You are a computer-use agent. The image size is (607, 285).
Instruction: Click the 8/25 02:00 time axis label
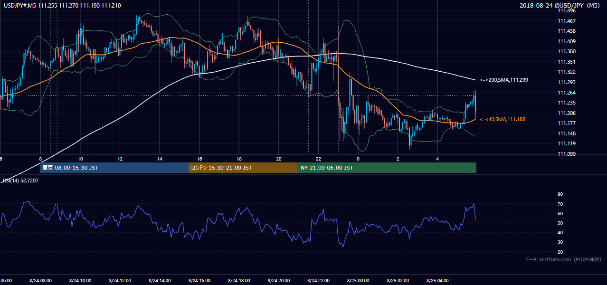[398, 281]
